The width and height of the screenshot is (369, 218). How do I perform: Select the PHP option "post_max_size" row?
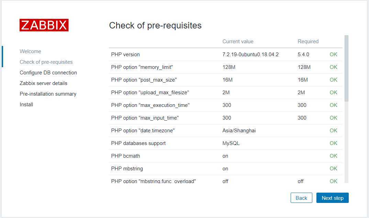click(225, 80)
